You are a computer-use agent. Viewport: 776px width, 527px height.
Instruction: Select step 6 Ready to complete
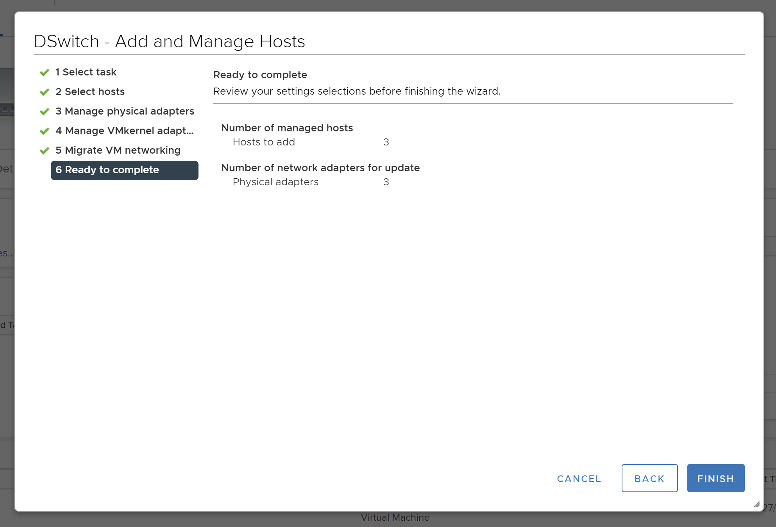click(124, 170)
